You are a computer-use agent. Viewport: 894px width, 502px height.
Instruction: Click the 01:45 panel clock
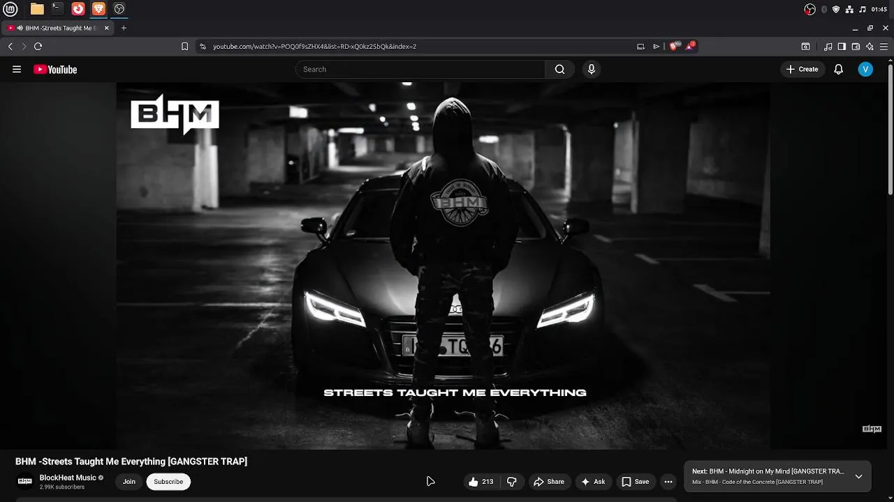(x=879, y=9)
